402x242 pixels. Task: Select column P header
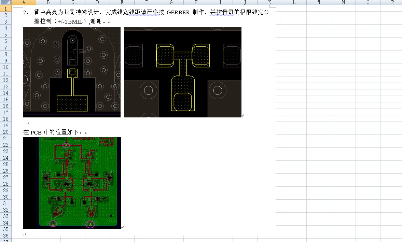(x=391, y=2)
